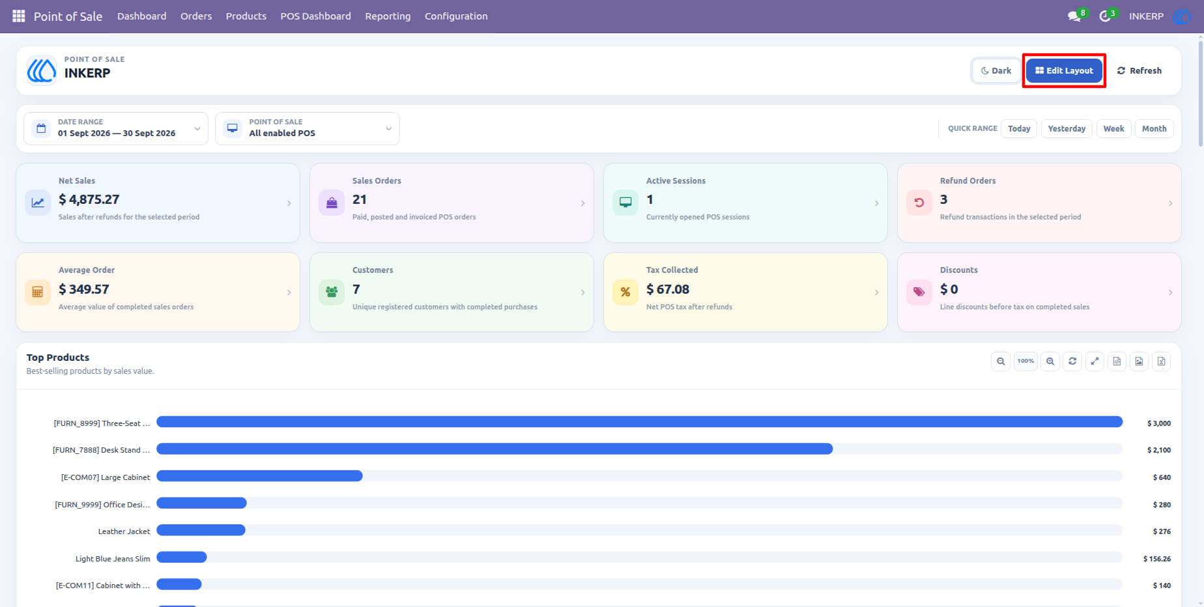The width and height of the screenshot is (1204, 607).
Task: Open the Point of Sale filter dropdown
Action: (x=308, y=128)
